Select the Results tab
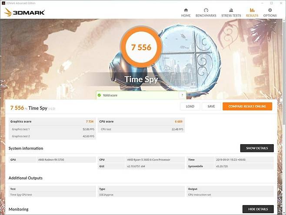The height and width of the screenshot is (215, 286). (252, 13)
